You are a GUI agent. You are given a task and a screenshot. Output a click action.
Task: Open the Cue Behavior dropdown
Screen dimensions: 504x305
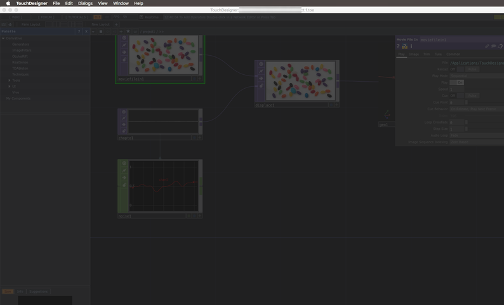[476, 109]
